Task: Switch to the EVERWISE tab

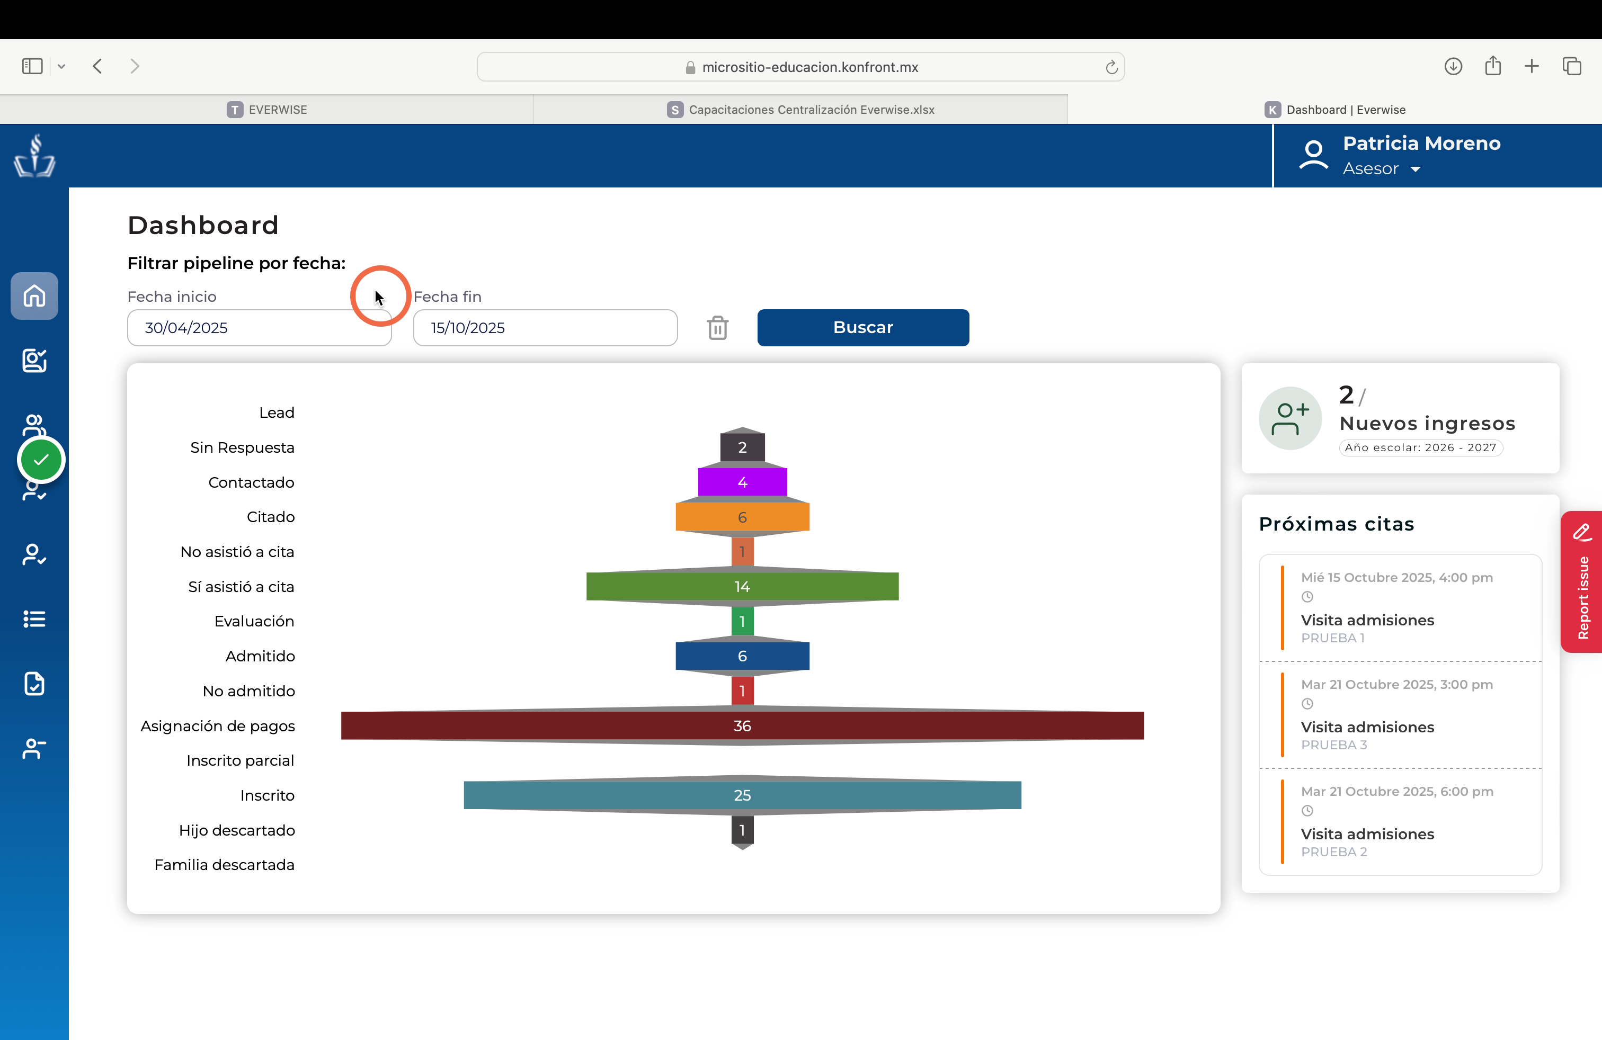Action: 266,110
